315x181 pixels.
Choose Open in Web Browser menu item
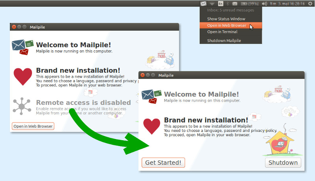click(231, 26)
